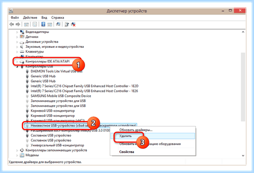This screenshot has height=173, width=254.
Task: Open the Справка menu
Action: (58, 17)
